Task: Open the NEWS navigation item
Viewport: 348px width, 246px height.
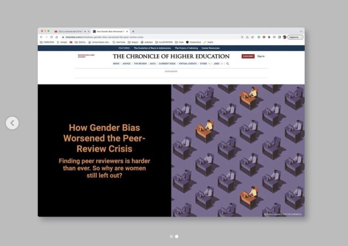Action: pos(115,64)
